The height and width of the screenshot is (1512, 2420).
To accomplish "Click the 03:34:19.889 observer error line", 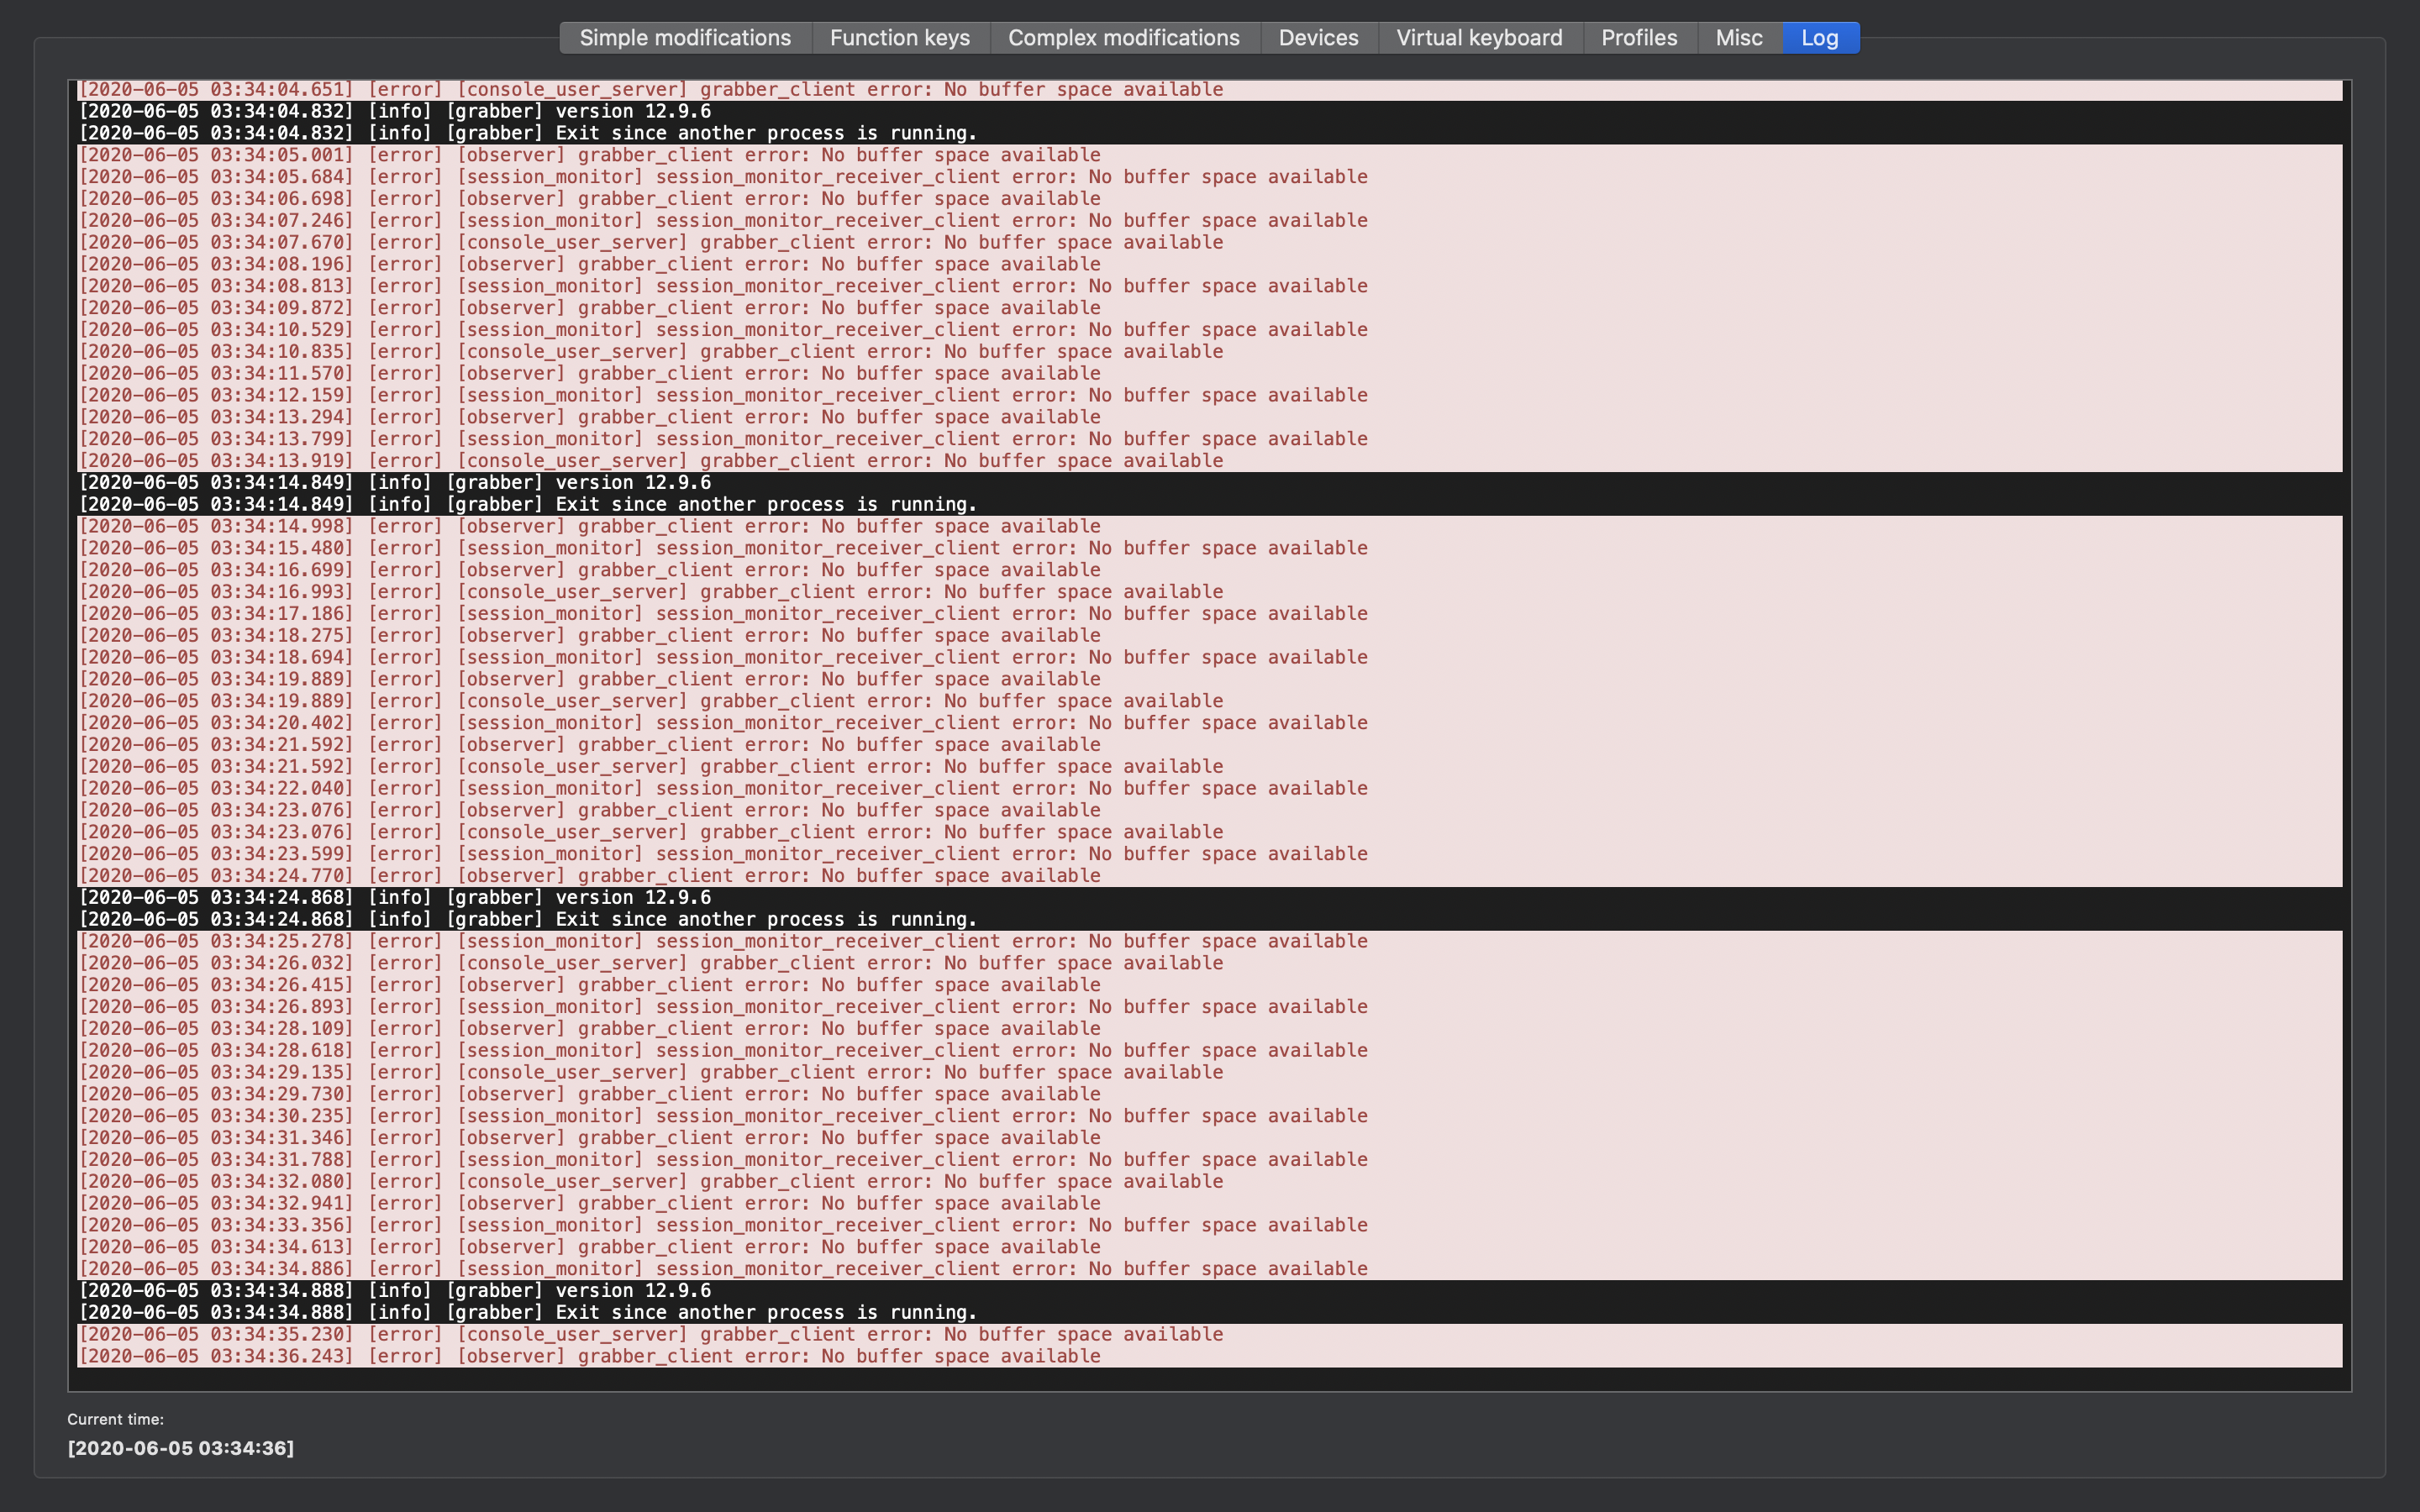I will pos(589,679).
